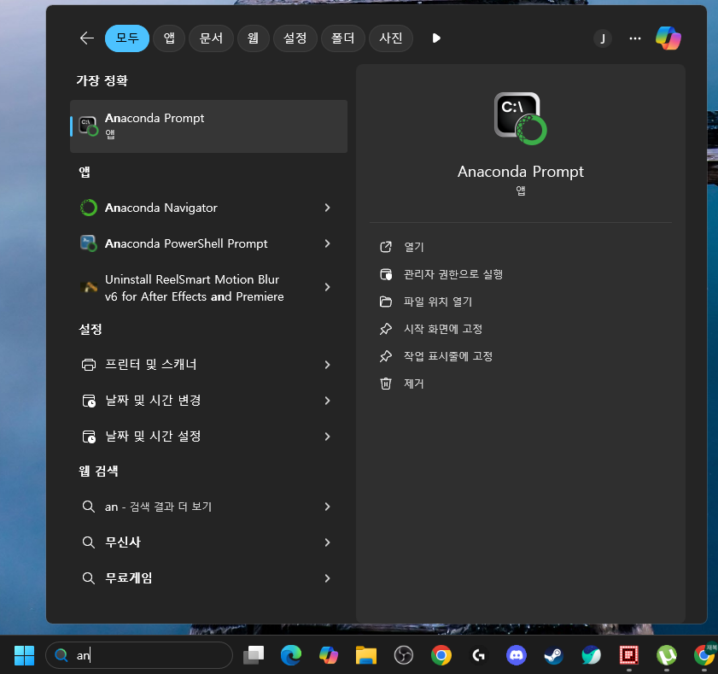
Task: Click the ReelSmart Motion Blur uninstaller icon
Action: [89, 287]
